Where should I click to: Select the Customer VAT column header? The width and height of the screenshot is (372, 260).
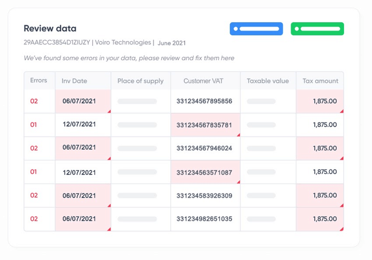click(x=203, y=81)
